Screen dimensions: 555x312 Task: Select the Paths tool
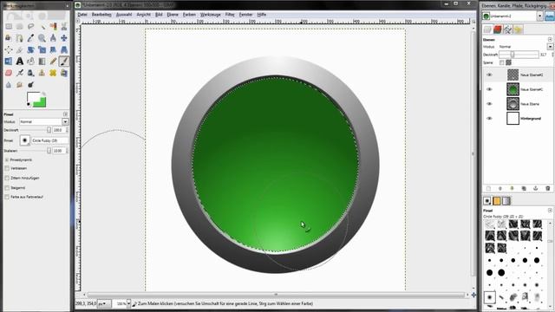(19, 38)
